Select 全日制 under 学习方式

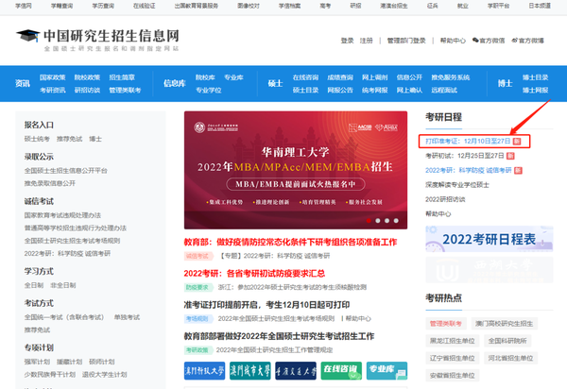pyautogui.click(x=34, y=285)
